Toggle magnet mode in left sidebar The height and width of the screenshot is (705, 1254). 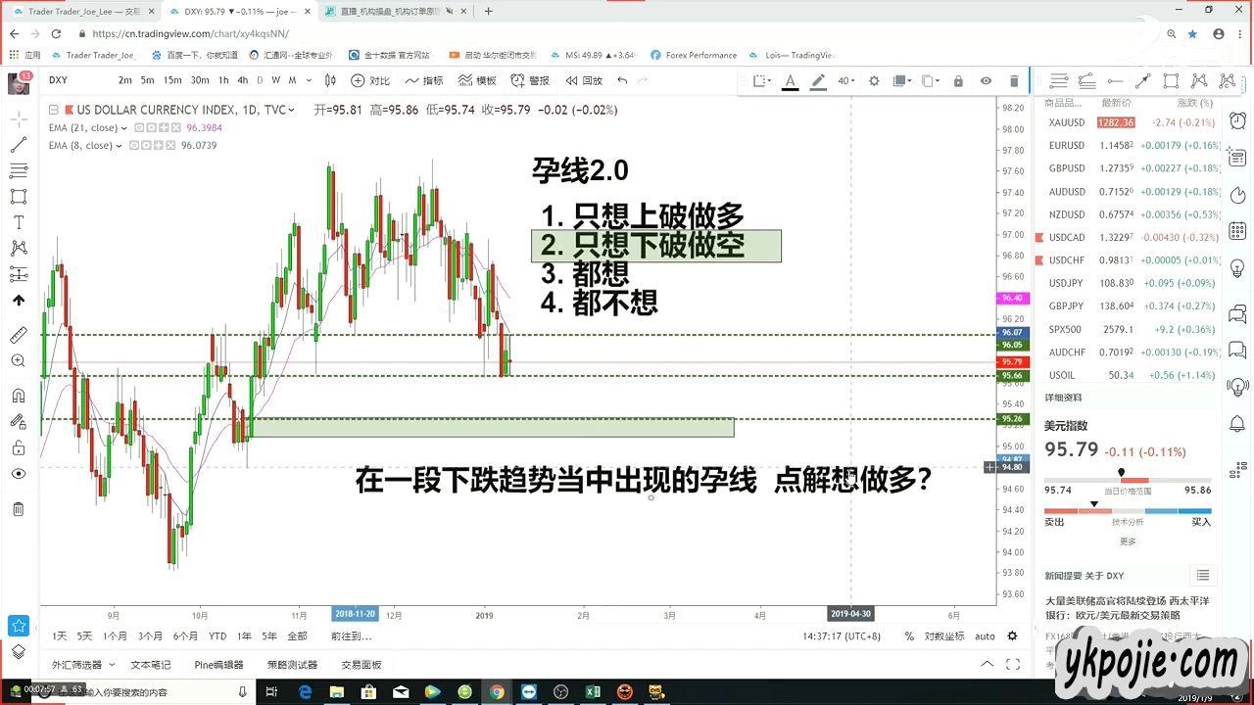19,396
